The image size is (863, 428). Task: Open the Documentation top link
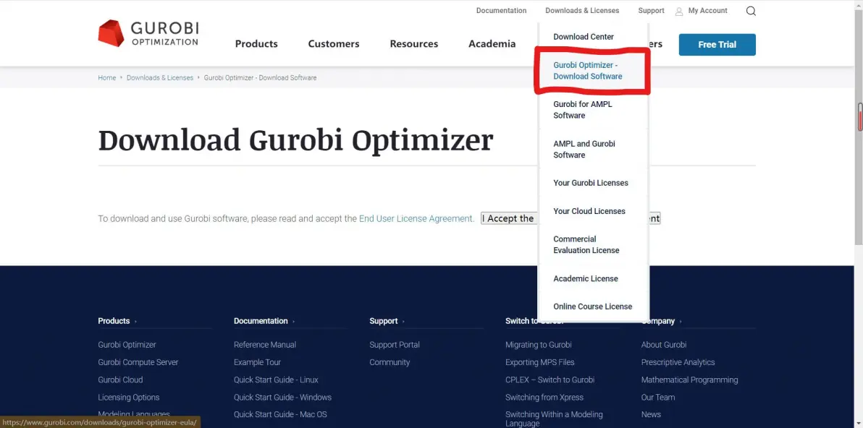pos(501,10)
